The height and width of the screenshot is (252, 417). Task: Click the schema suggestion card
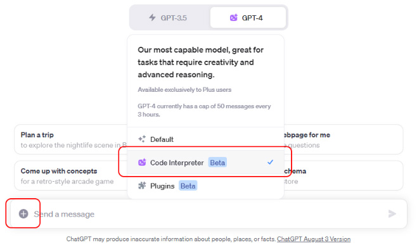click(343, 175)
